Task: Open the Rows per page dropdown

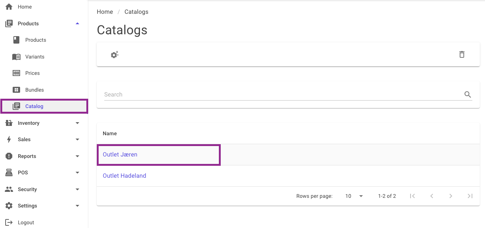Action: (x=354, y=196)
